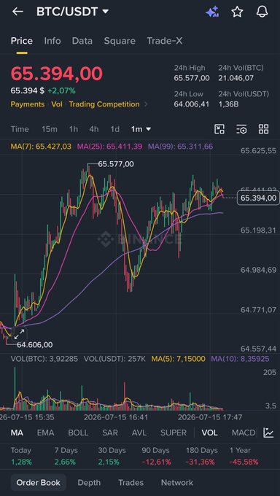Image resolution: width=280 pixels, height=496 pixels.
Task: Click the Today 1,28% performance
Action: click(22, 456)
